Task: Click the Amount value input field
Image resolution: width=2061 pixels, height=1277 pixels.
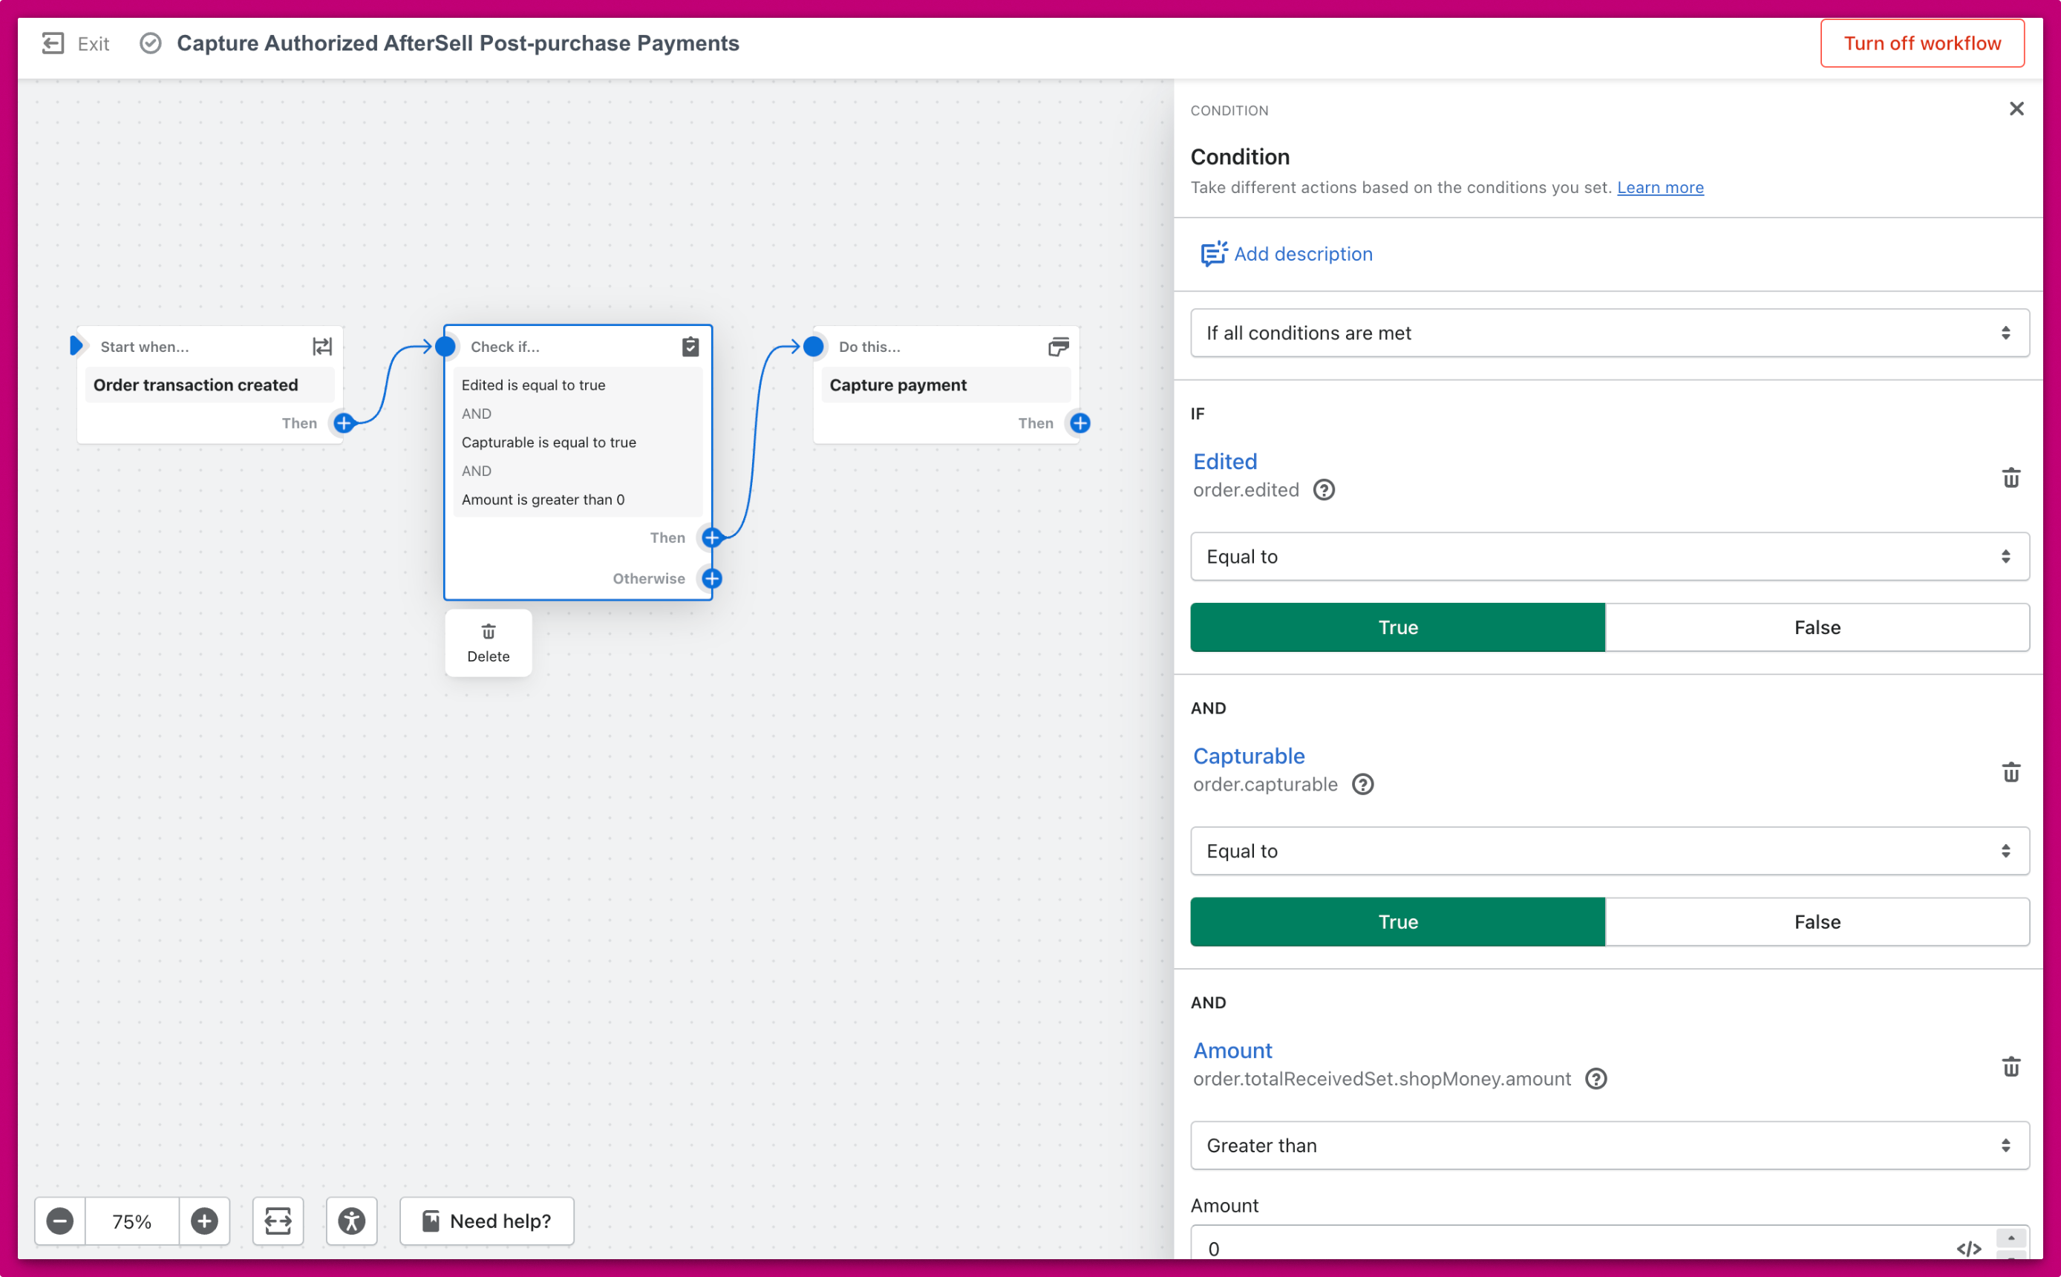Action: tap(1570, 1247)
